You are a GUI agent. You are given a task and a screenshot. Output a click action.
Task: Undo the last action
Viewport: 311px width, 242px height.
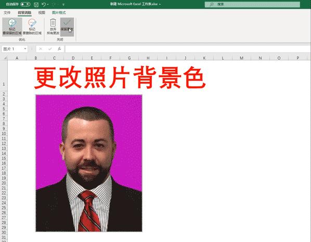point(44,4)
